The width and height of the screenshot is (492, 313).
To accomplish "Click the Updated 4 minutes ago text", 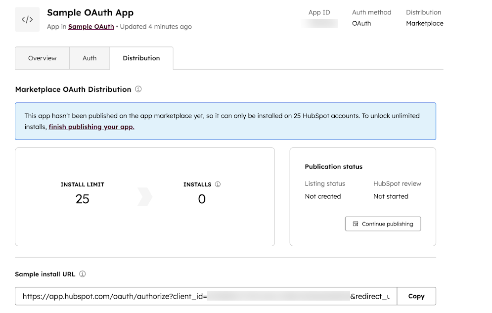I will (x=156, y=27).
